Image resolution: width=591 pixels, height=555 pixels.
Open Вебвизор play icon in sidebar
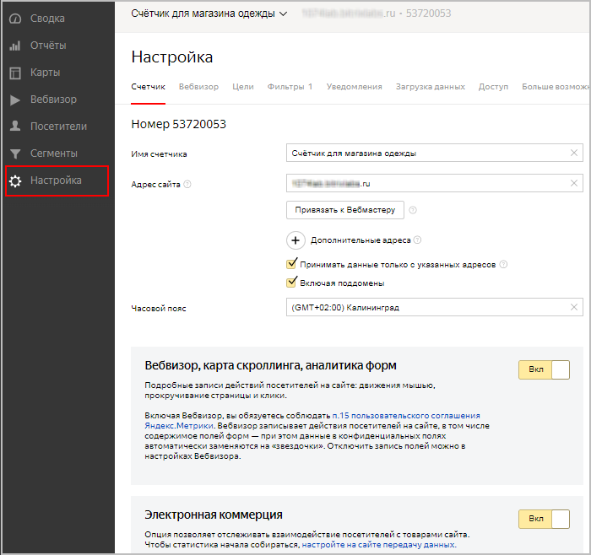(15, 100)
